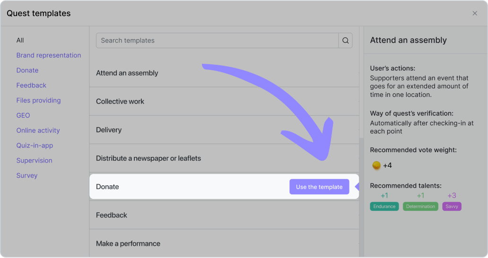Filter templates by Donate category
This screenshot has height=258, width=488.
tap(27, 70)
